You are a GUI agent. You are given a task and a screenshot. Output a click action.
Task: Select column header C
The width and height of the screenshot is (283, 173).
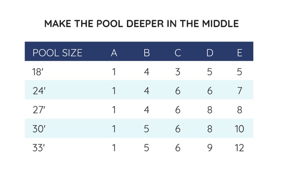point(178,53)
